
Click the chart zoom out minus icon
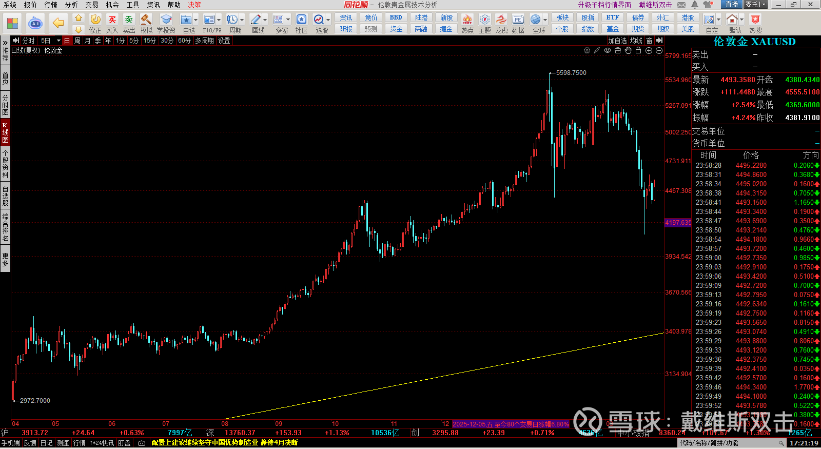point(659,50)
